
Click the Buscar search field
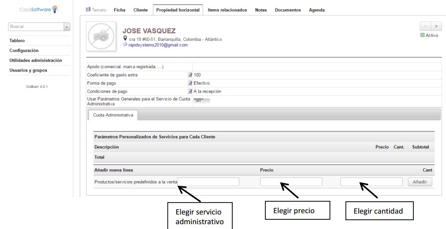coord(36,27)
